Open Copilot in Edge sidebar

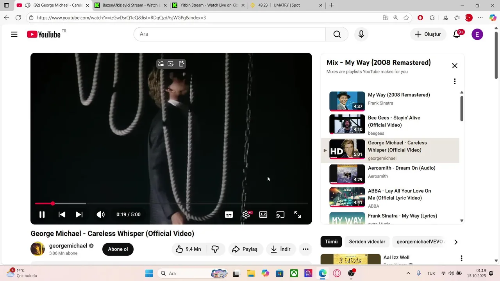pos(493,18)
